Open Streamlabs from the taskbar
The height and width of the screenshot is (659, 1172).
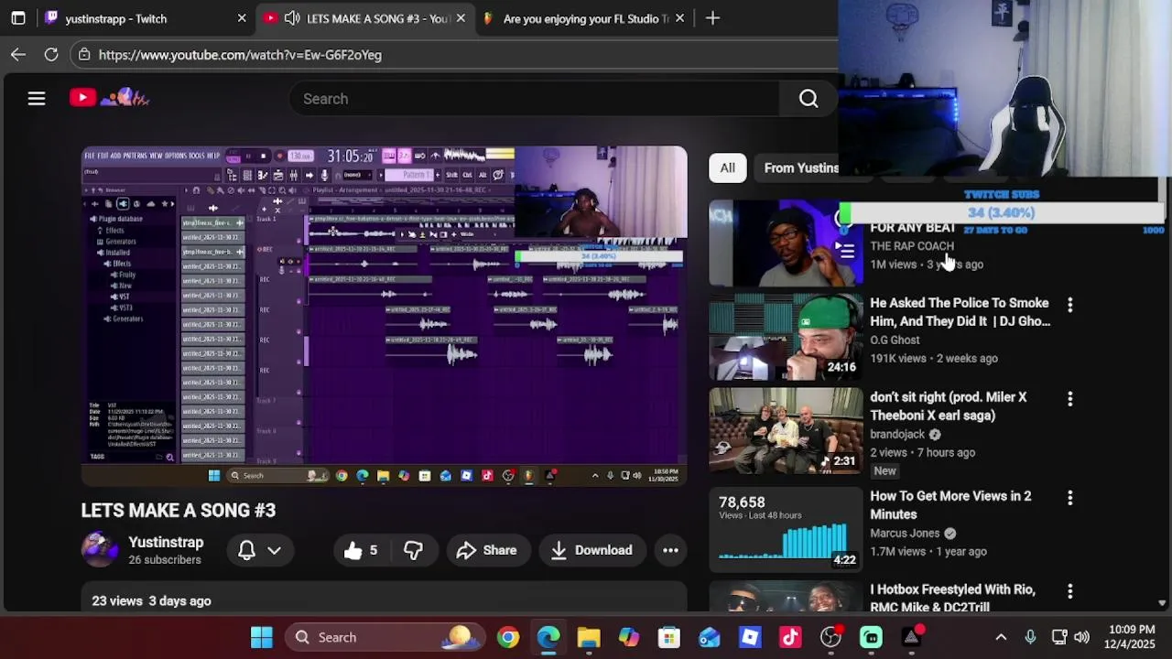(871, 637)
